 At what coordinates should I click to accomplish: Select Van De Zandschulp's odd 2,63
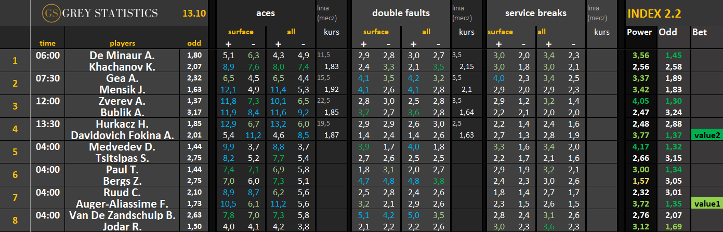194,215
